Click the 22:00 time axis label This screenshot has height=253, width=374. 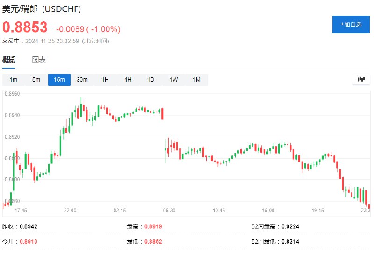pyautogui.click(x=70, y=211)
